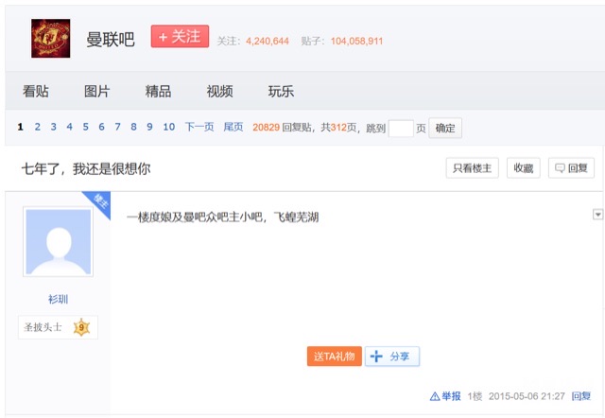Click the Manchester United forum logo
This screenshot has width=605, height=418.
[51, 38]
